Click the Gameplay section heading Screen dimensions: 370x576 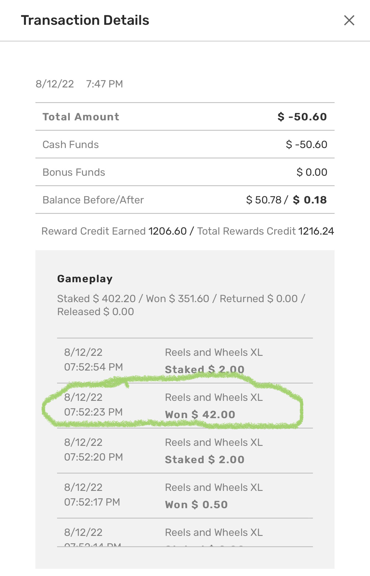(85, 279)
